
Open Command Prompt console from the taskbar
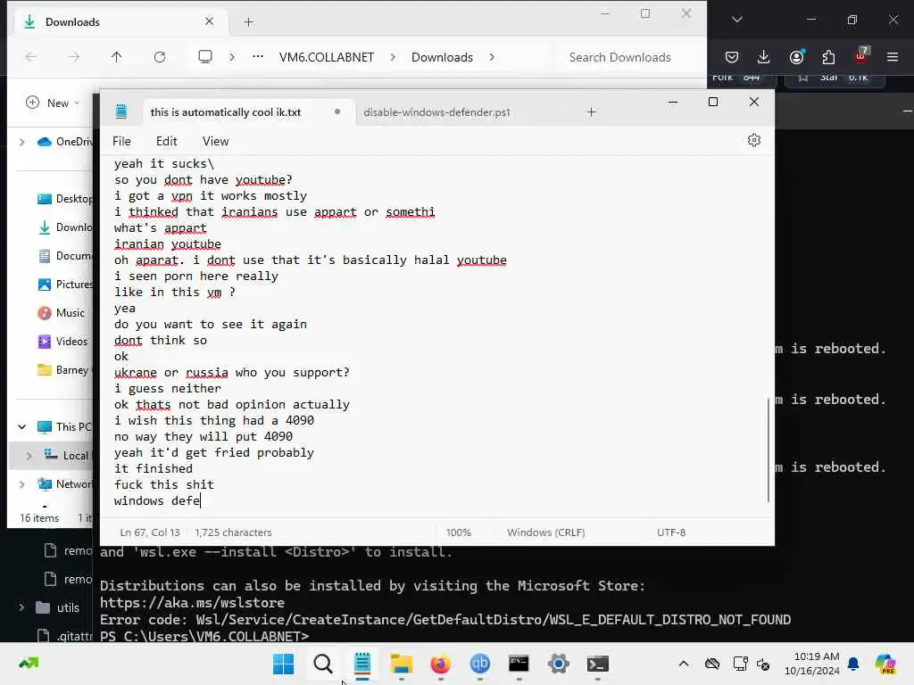click(x=519, y=664)
